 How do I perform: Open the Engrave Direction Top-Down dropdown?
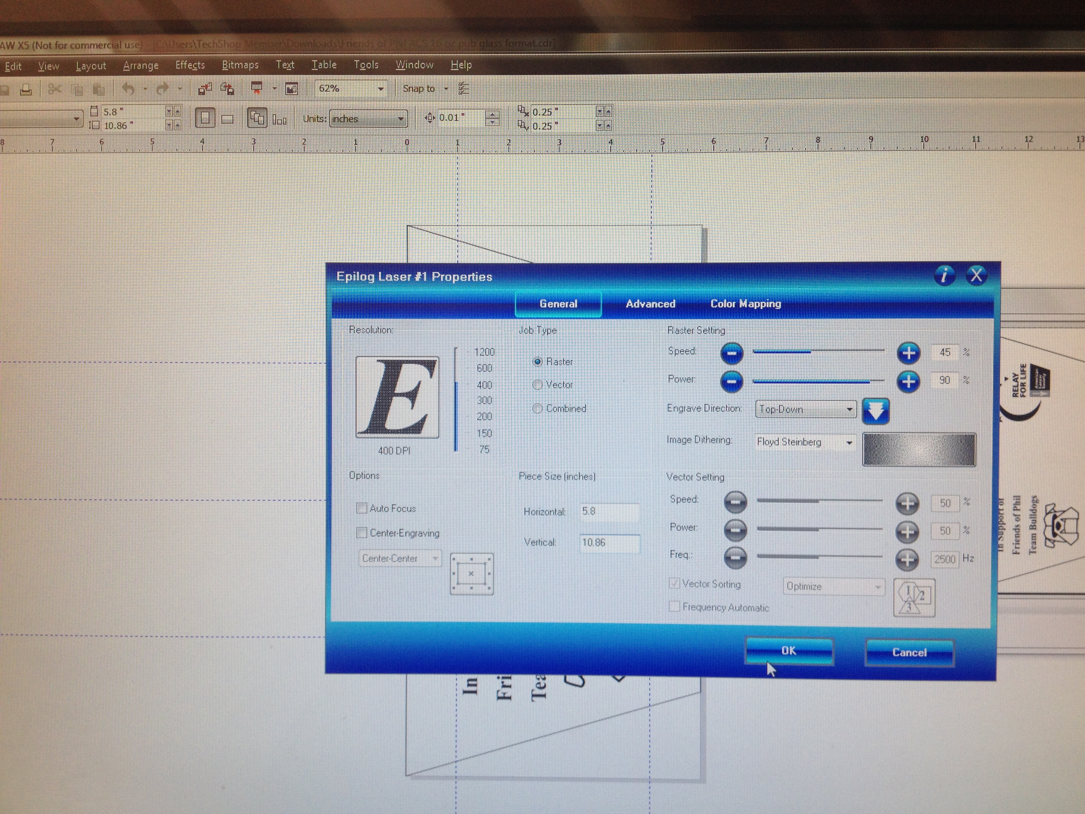(806, 409)
